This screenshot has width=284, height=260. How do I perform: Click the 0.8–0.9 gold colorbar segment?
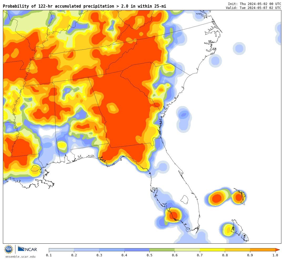(238, 250)
